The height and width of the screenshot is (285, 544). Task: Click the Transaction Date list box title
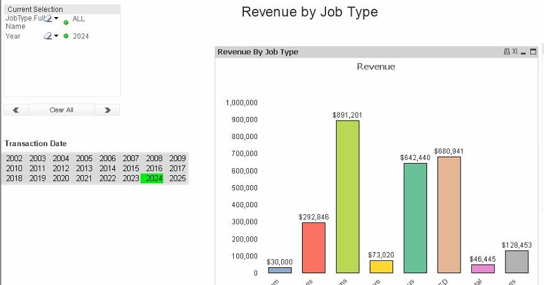[35, 143]
